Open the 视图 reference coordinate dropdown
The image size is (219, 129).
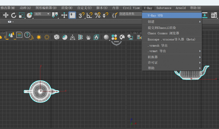pos(42,14)
